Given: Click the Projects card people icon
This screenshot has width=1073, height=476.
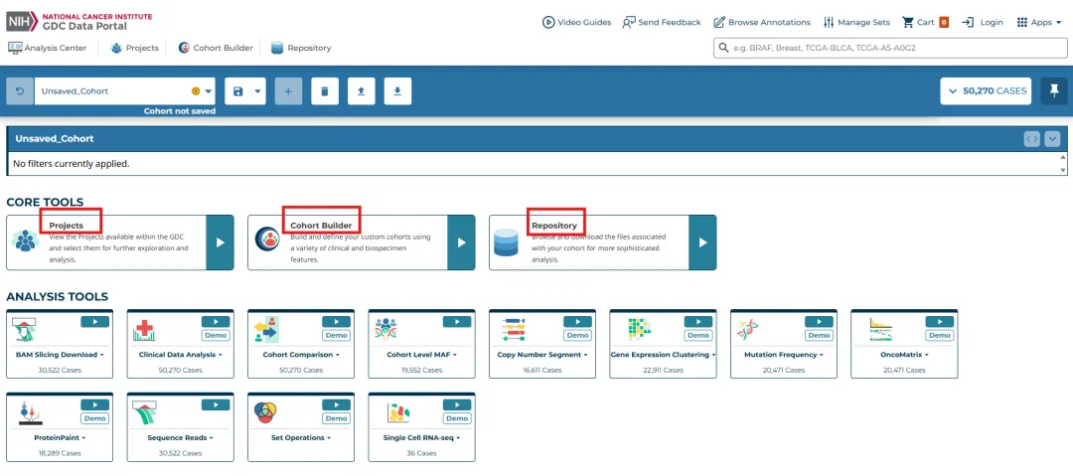Looking at the screenshot, I should click(25, 241).
